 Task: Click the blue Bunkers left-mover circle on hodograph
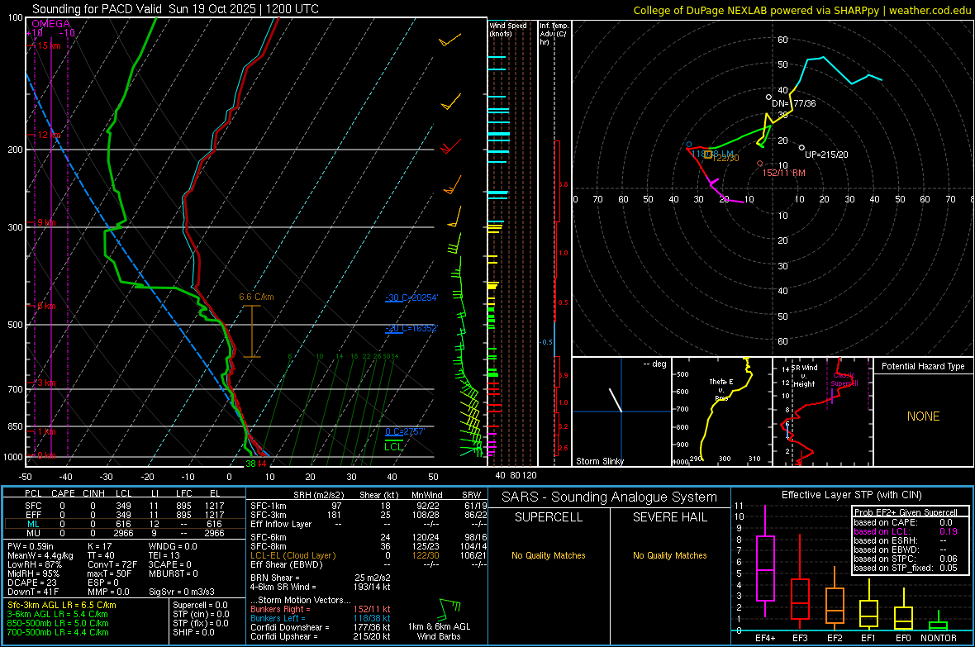point(689,145)
